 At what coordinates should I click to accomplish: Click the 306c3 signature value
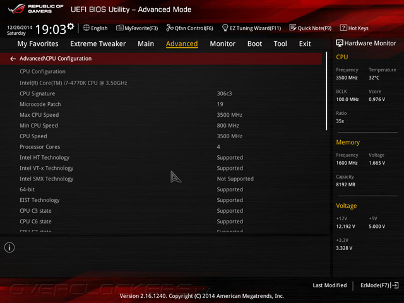[x=224, y=93]
